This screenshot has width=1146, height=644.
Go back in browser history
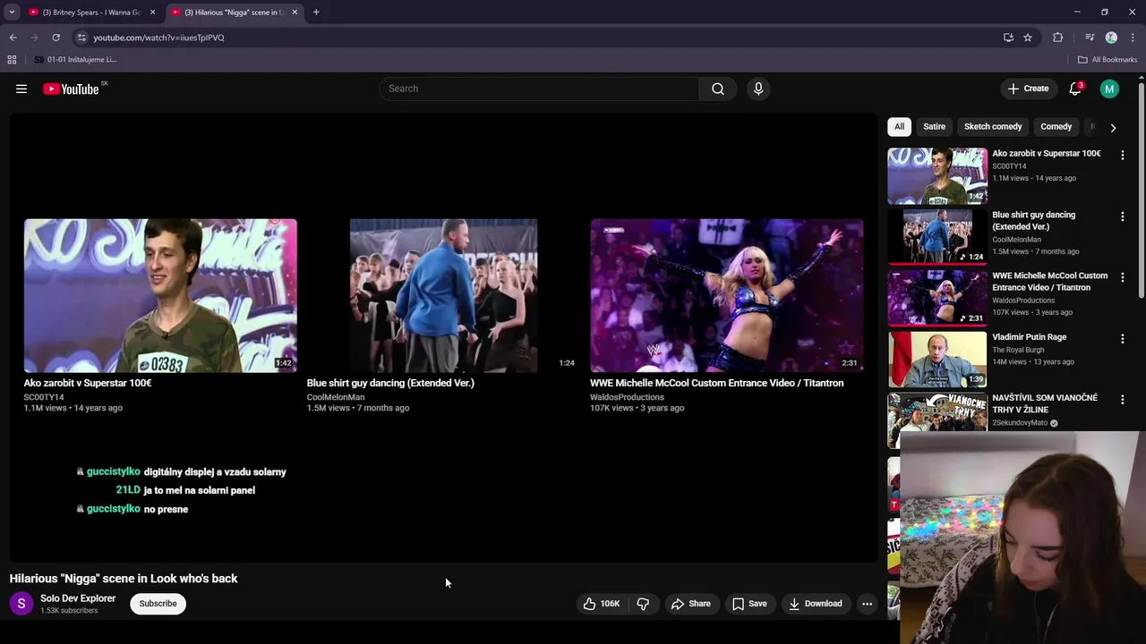point(13,38)
